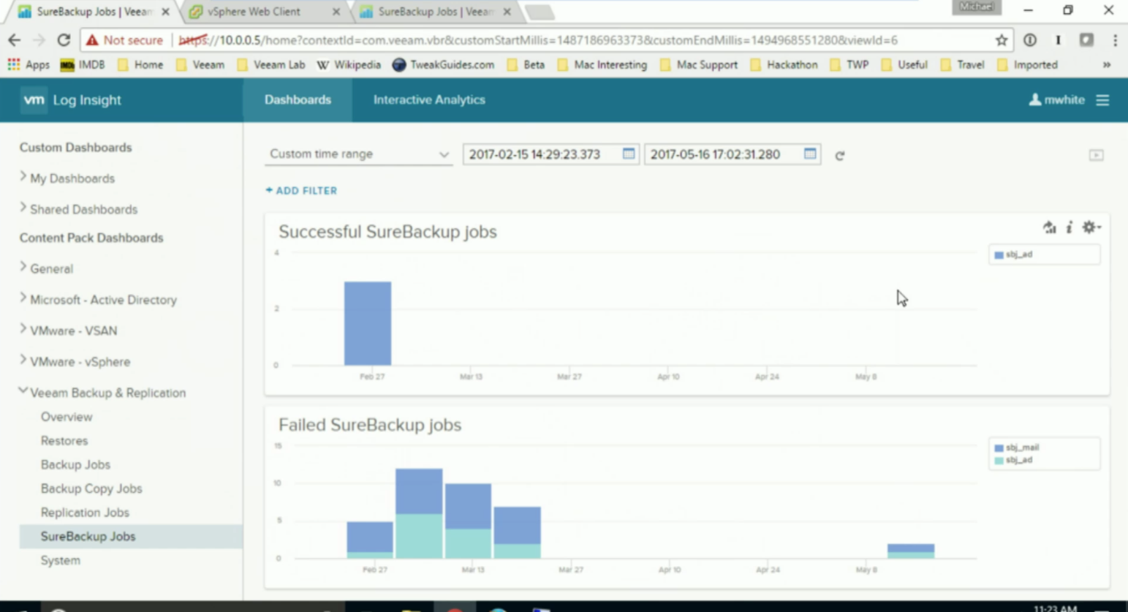Click the start date input field
This screenshot has height=612, width=1128.
(x=541, y=154)
